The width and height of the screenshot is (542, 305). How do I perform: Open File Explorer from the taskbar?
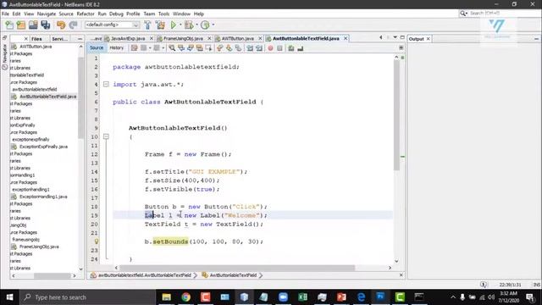point(166,297)
